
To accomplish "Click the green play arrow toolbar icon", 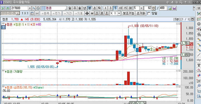I will click(x=3, y=8).
